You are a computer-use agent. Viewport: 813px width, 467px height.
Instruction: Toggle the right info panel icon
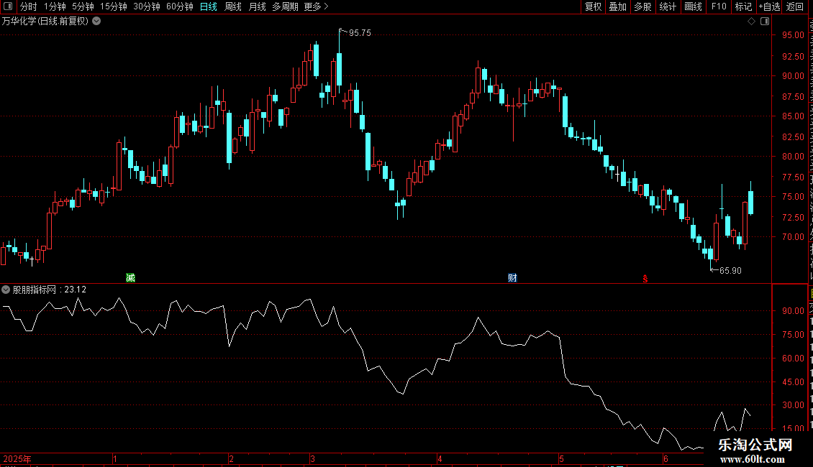[765, 22]
